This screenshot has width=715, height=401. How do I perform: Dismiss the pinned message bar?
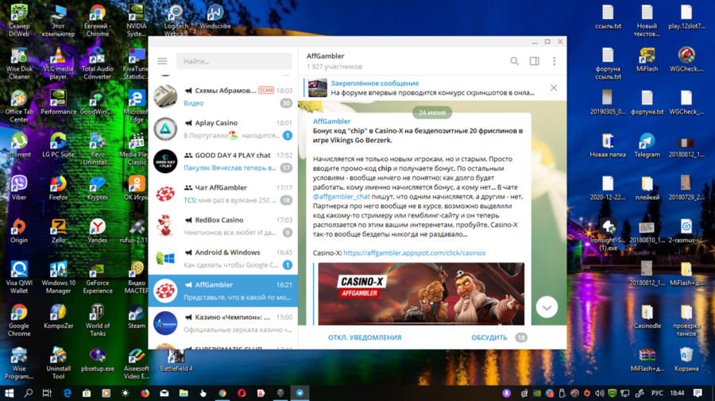pyautogui.click(x=554, y=87)
